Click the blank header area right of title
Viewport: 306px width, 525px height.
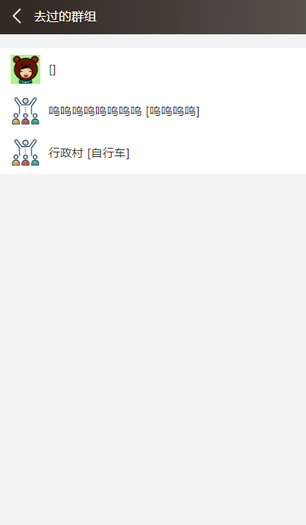coord(201,17)
